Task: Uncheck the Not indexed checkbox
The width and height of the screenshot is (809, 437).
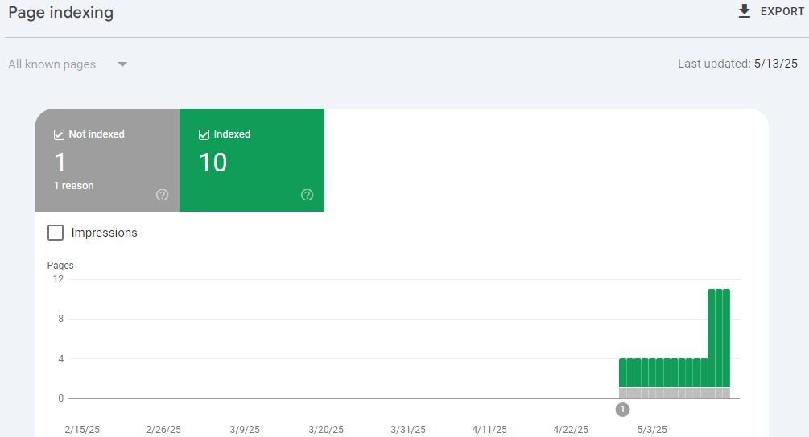Action: tap(59, 134)
